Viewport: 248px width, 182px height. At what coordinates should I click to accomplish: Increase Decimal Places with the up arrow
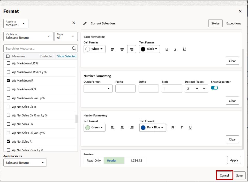coord(204,89)
